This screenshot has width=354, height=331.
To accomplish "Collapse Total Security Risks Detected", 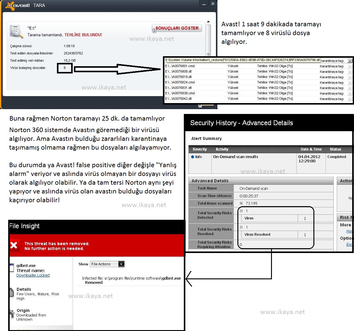I will tap(241, 211).
